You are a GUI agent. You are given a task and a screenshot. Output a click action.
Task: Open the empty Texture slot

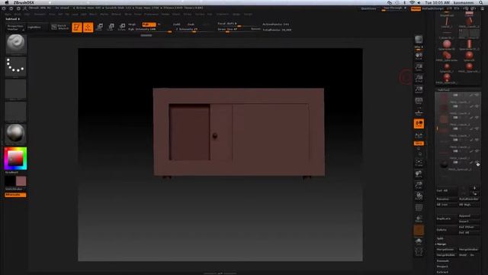16,112
